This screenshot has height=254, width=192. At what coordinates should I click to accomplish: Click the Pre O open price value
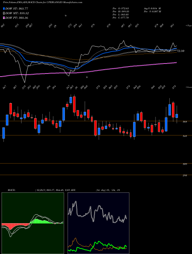121,8
